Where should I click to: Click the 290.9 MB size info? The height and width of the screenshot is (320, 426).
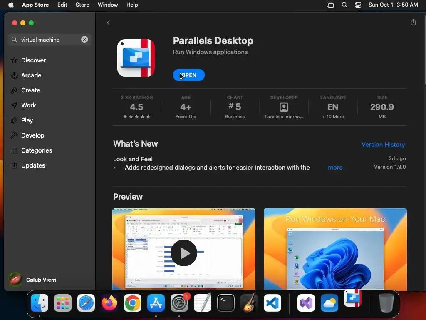(382, 107)
